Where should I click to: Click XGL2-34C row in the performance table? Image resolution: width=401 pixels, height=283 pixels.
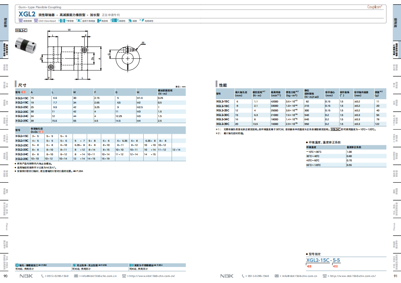tap(301, 119)
